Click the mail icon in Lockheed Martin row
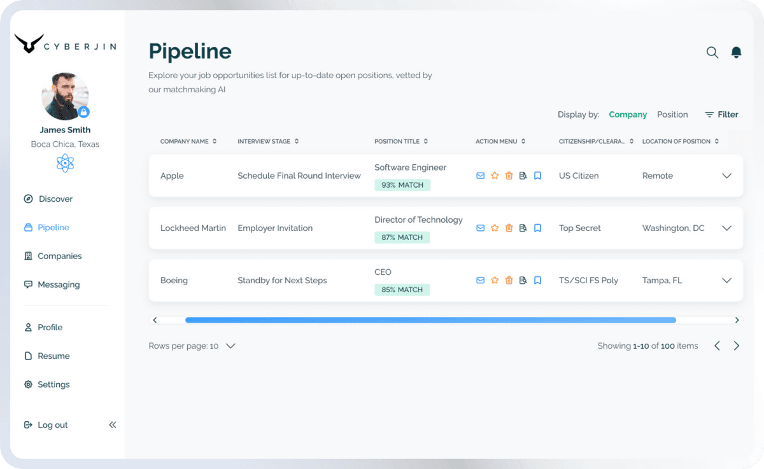764x469 pixels. [x=481, y=228]
